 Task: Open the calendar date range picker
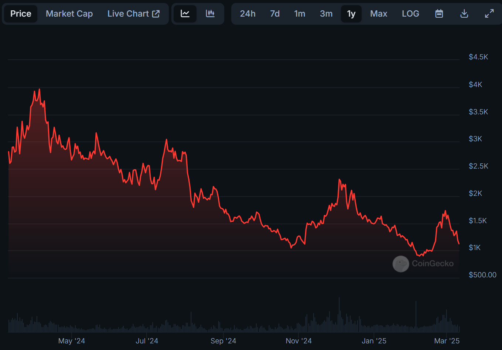coord(439,14)
